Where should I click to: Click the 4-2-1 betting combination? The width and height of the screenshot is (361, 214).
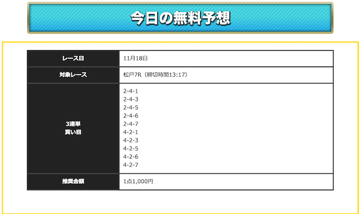click(x=130, y=132)
